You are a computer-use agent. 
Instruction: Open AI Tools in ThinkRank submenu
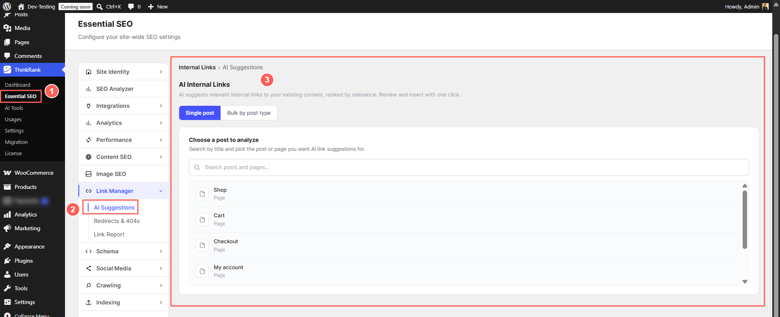coord(14,108)
